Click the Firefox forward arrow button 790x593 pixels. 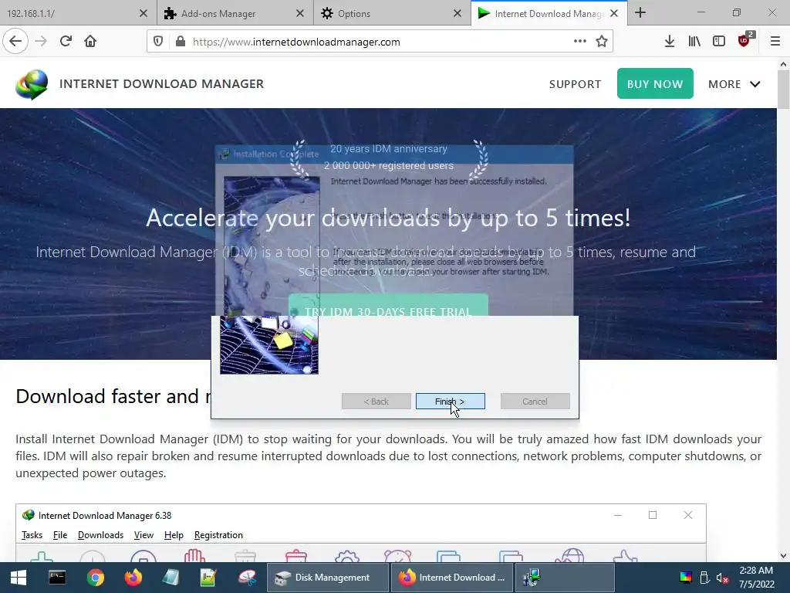41,41
